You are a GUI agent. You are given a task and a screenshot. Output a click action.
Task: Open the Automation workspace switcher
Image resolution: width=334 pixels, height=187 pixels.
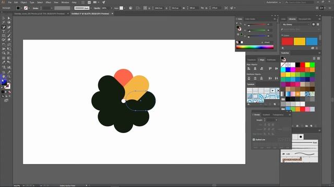tap(273, 2)
